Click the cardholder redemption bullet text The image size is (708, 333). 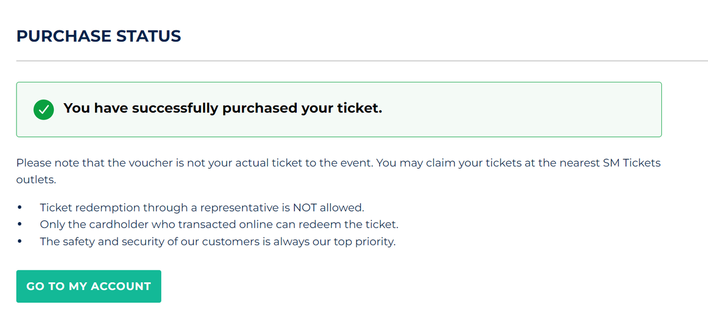(x=219, y=225)
